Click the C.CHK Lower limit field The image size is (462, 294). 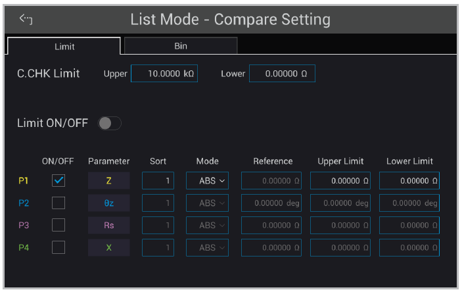tap(282, 74)
